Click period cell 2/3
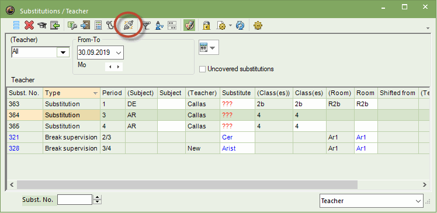The height and width of the screenshot is (213, 437). coord(112,137)
